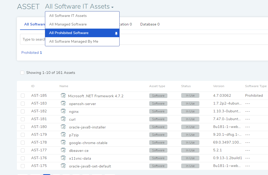Toggle the select-all checkbox beside Showing 1-10
The image size is (268, 175).
tap(22, 73)
